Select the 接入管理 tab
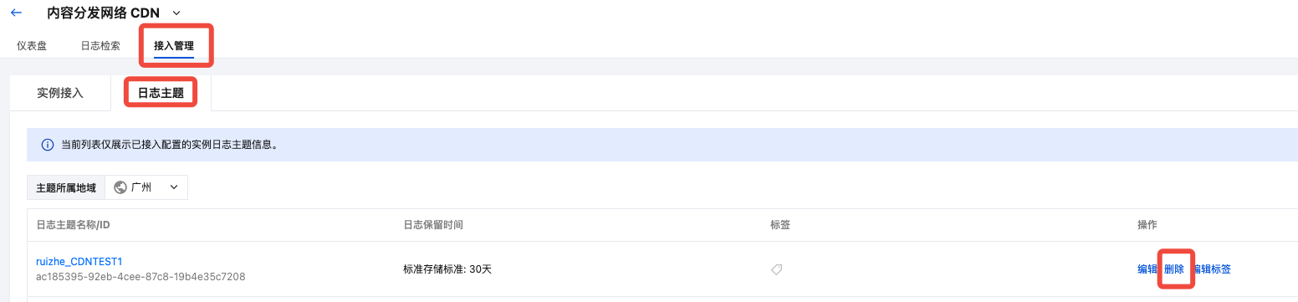This screenshot has width=1298, height=302. point(174,46)
